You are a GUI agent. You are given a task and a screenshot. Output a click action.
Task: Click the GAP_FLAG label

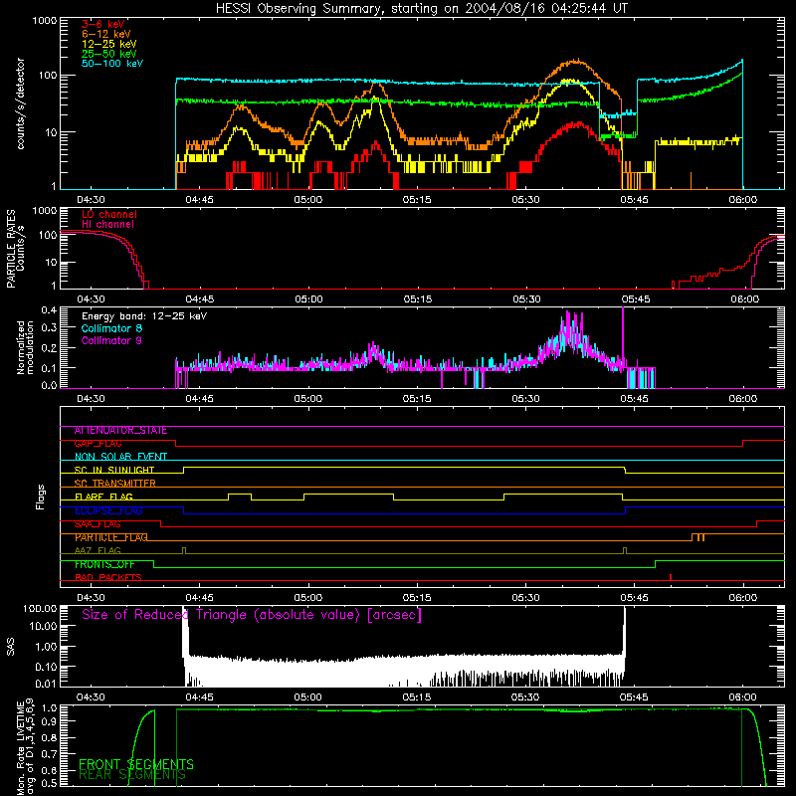98,444
